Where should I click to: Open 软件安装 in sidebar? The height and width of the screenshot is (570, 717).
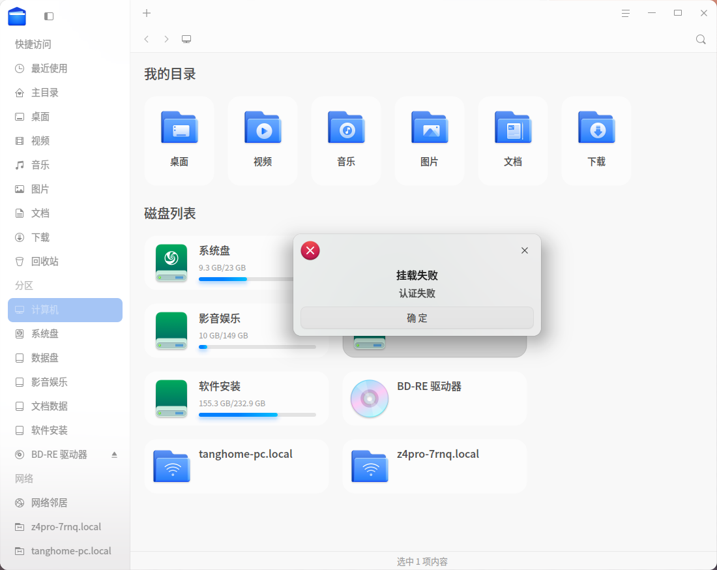coord(65,430)
